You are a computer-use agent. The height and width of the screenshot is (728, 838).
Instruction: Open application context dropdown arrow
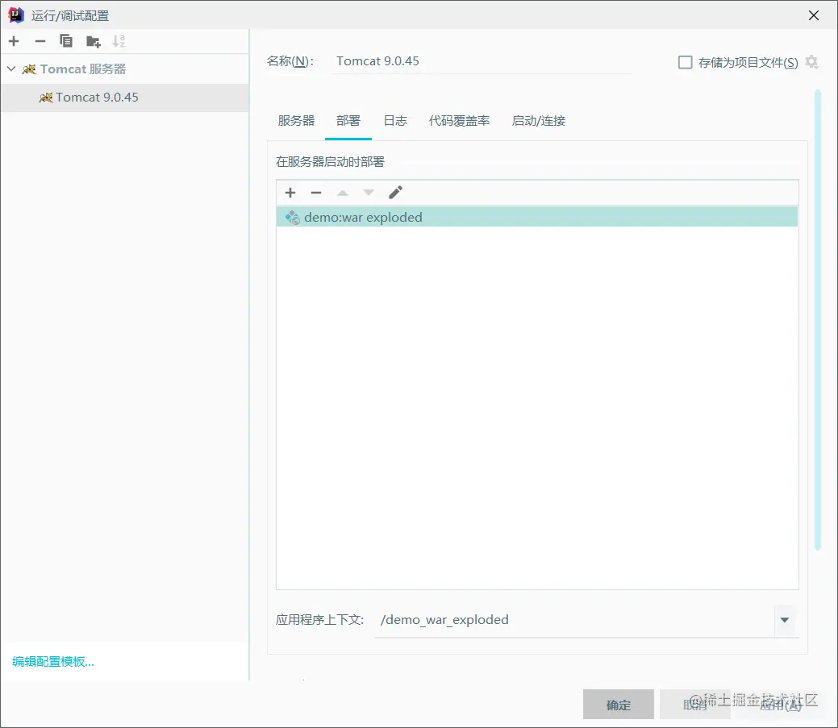click(x=785, y=620)
